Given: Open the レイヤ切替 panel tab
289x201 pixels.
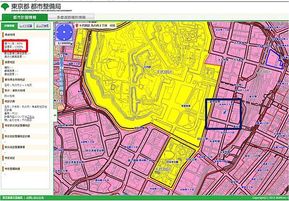Looking at the screenshot, I should pos(26,25).
